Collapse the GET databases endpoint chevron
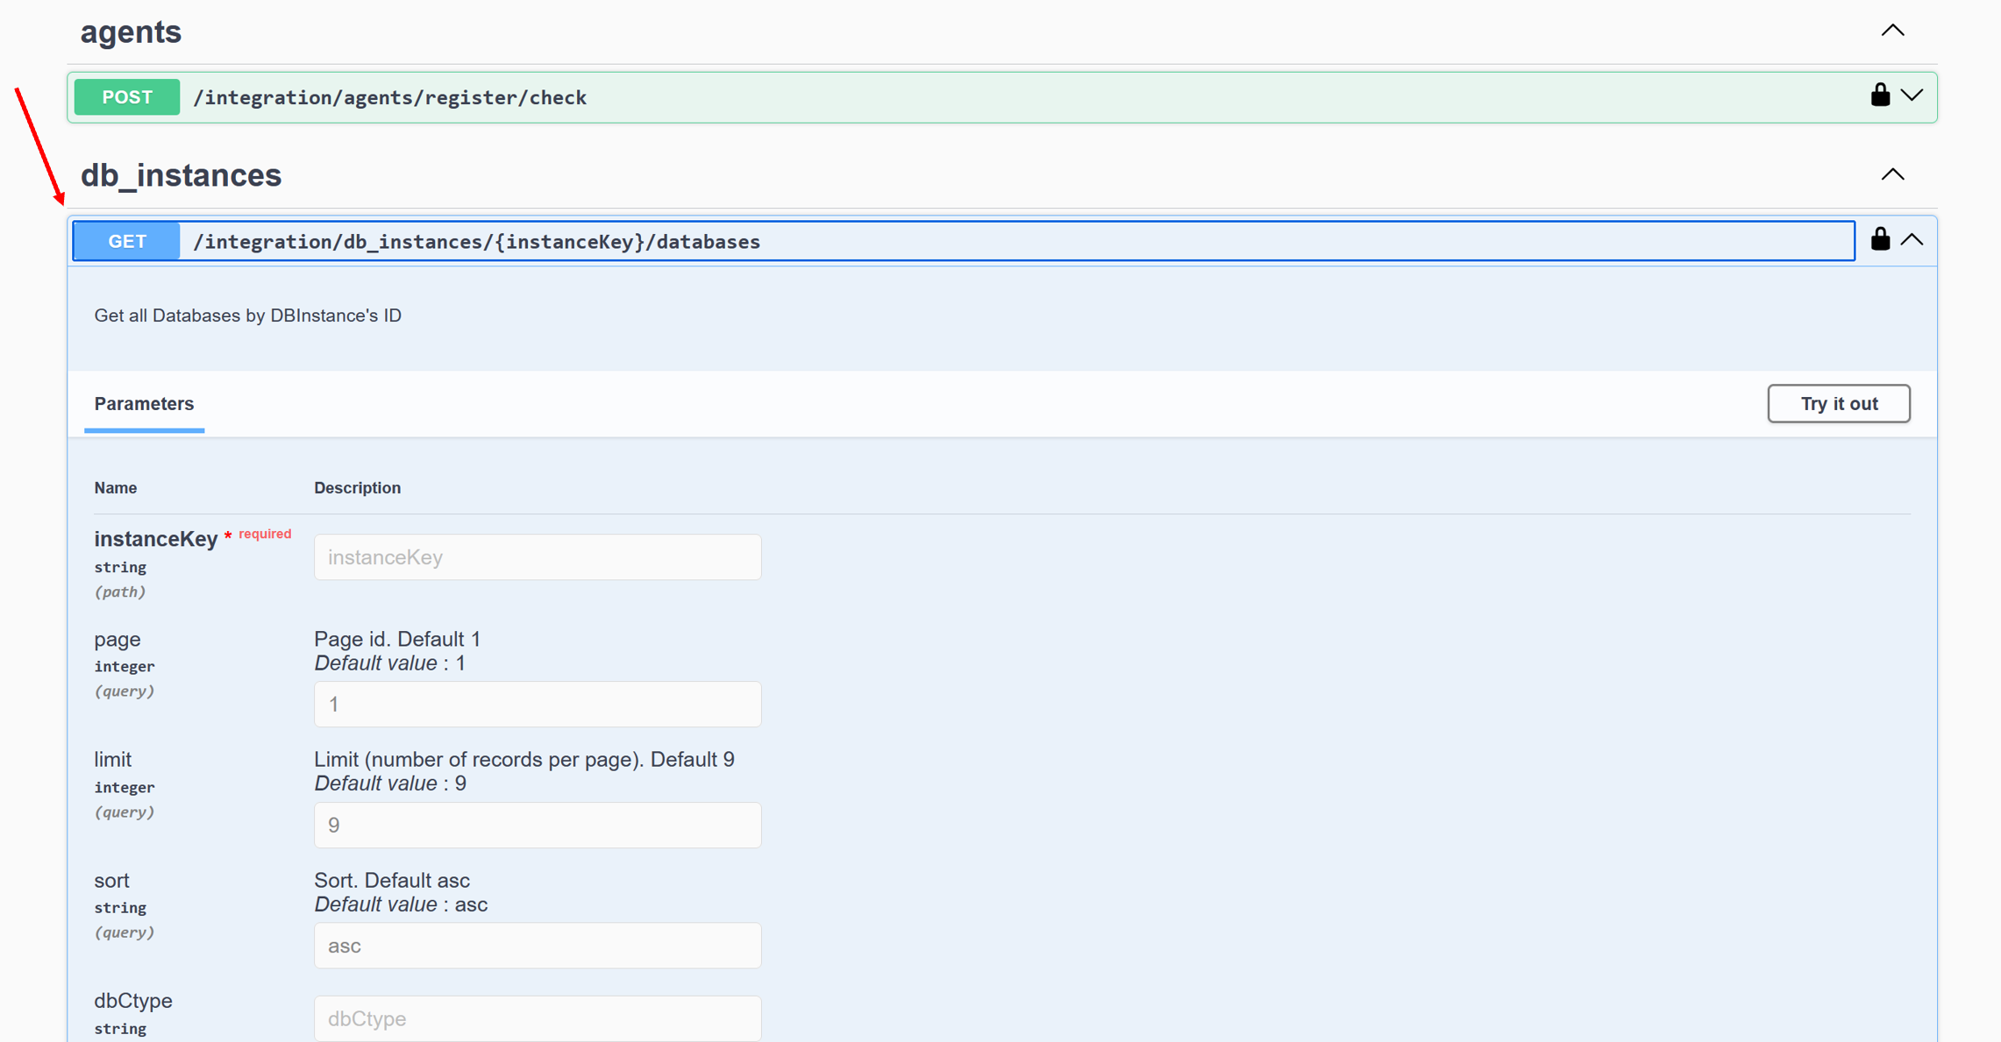The width and height of the screenshot is (2001, 1042). point(1912,240)
